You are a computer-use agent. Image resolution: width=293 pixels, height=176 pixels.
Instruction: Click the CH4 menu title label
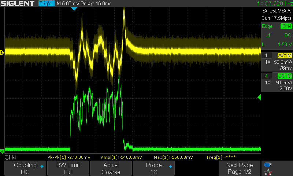tap(10, 157)
